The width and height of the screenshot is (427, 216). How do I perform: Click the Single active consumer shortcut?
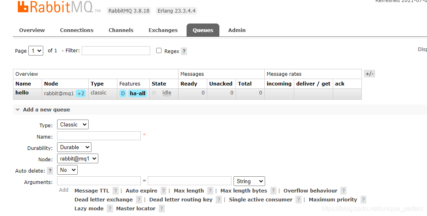point(261,200)
